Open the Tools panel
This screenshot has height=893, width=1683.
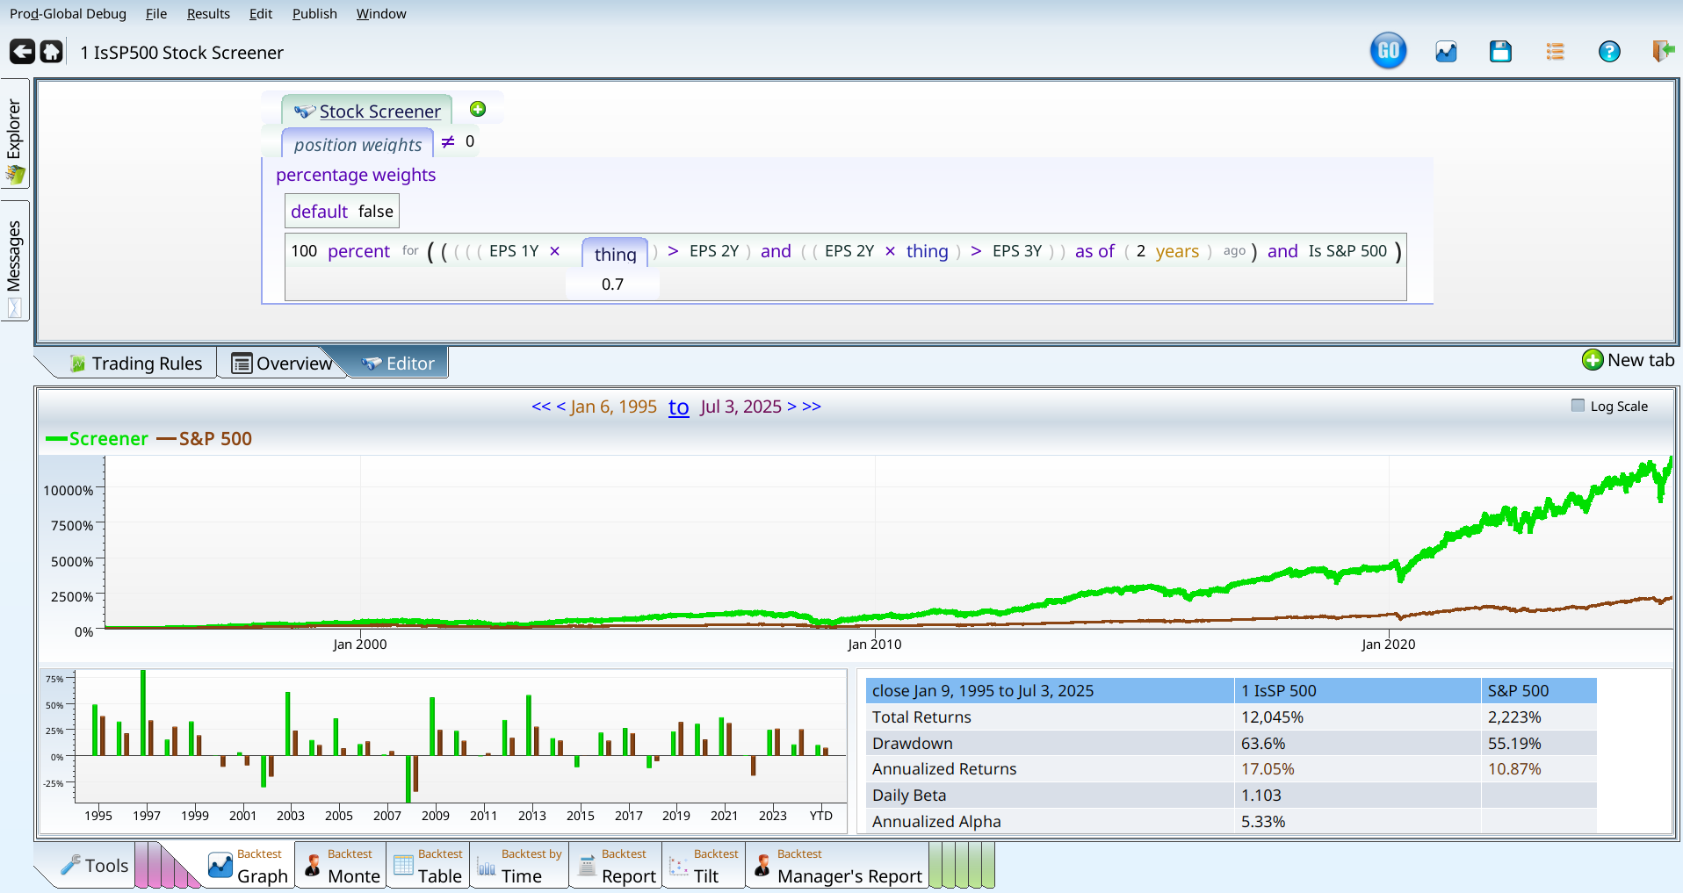(95, 866)
